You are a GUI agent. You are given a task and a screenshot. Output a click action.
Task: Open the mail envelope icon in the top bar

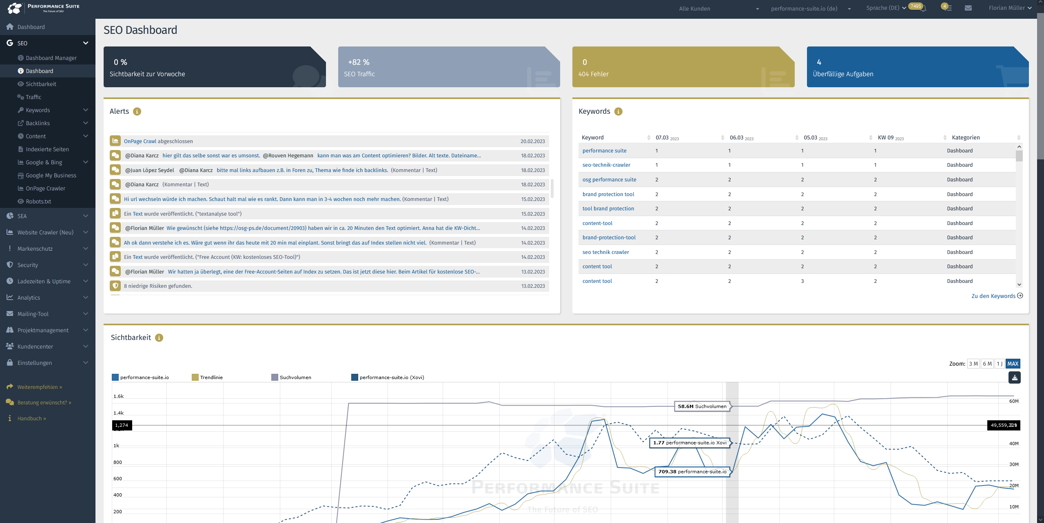click(x=969, y=8)
